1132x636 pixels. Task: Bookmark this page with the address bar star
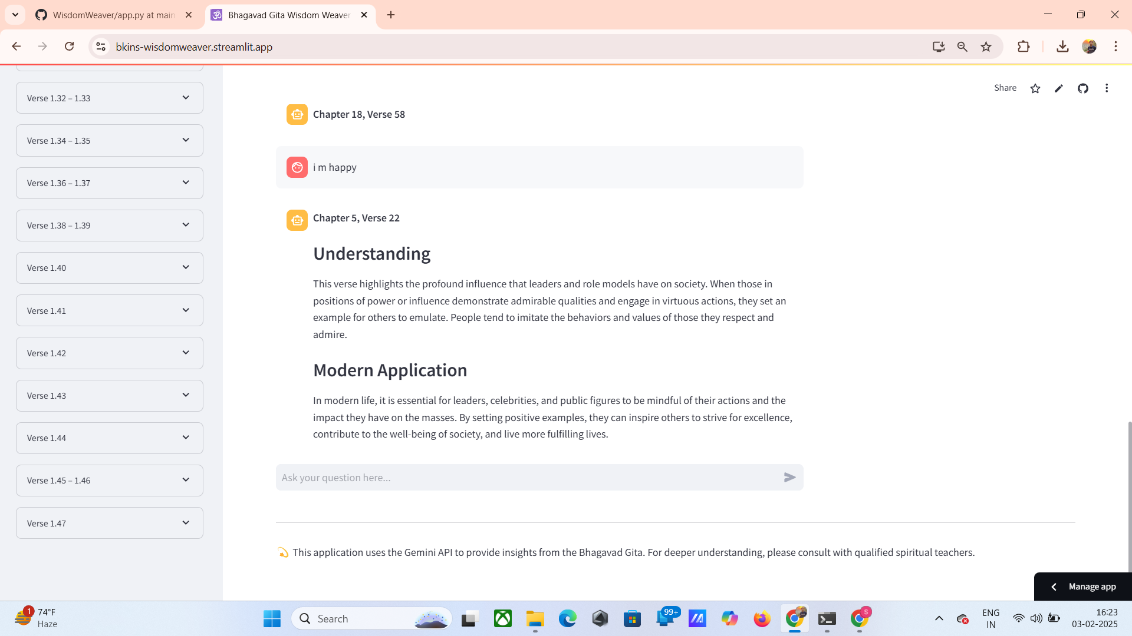[x=986, y=47]
